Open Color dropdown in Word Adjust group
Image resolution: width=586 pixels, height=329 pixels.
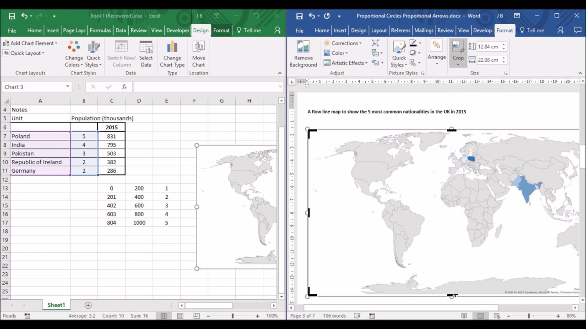click(x=336, y=53)
